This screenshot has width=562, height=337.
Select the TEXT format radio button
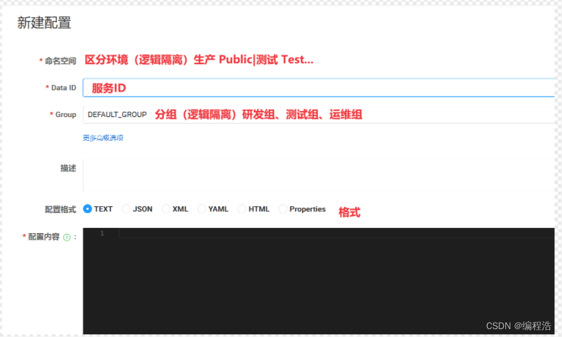pos(87,208)
